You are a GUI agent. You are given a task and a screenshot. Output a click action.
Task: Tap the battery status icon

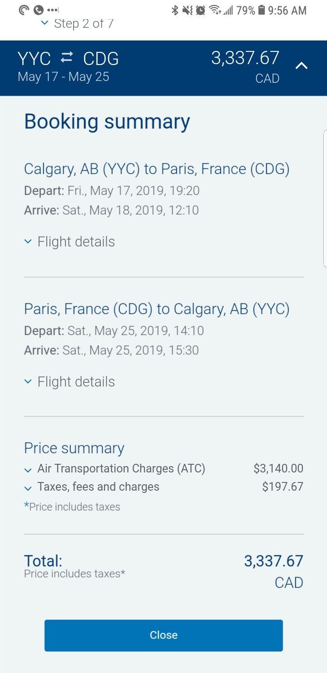(262, 10)
